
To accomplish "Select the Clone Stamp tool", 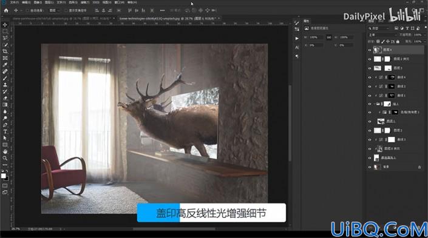I will point(5,85).
